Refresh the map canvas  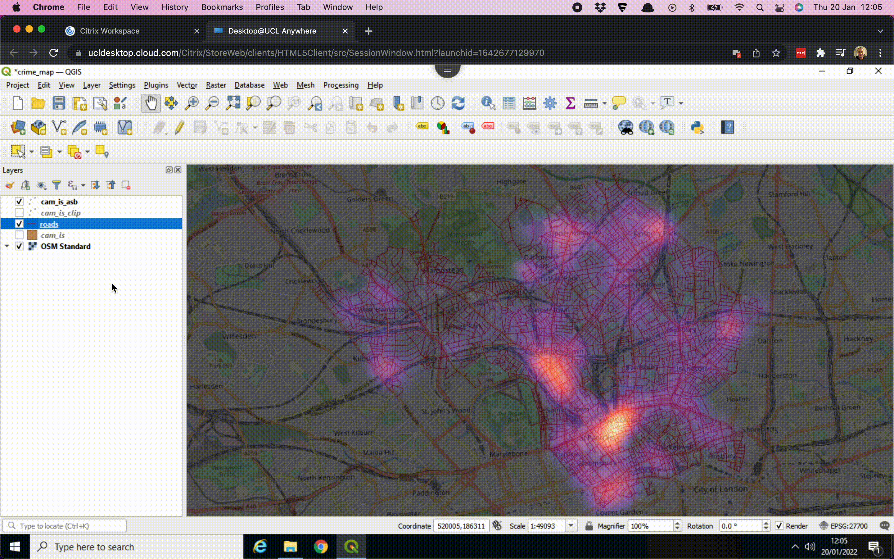click(458, 103)
